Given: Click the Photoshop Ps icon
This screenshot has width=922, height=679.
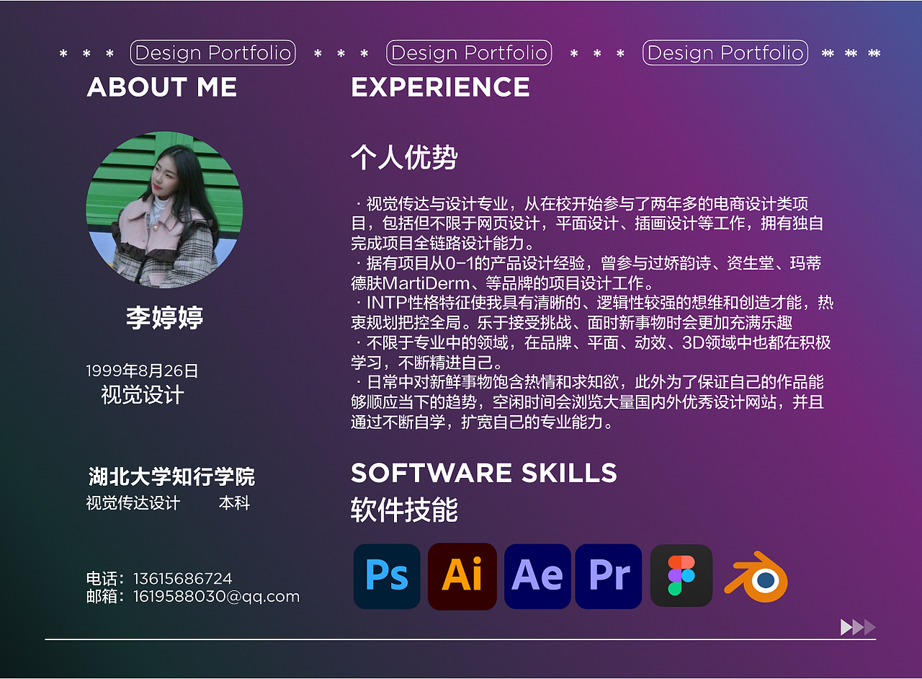Looking at the screenshot, I should pos(387,576).
